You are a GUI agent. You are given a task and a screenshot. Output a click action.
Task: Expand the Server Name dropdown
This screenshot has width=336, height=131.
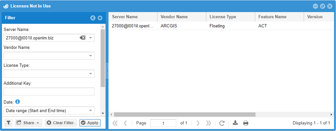(91, 38)
